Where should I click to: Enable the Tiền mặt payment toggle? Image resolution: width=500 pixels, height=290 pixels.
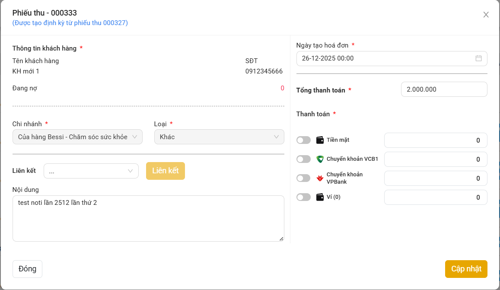click(x=303, y=140)
